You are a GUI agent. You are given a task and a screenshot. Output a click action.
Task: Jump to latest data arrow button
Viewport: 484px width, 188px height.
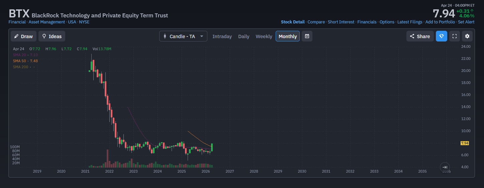[x=445, y=167]
